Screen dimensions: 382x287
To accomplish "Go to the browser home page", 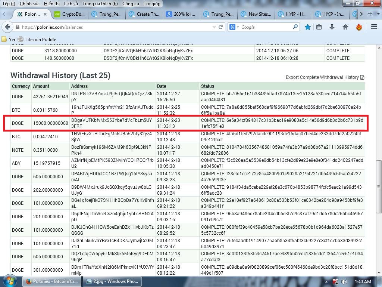I will click(x=345, y=27).
